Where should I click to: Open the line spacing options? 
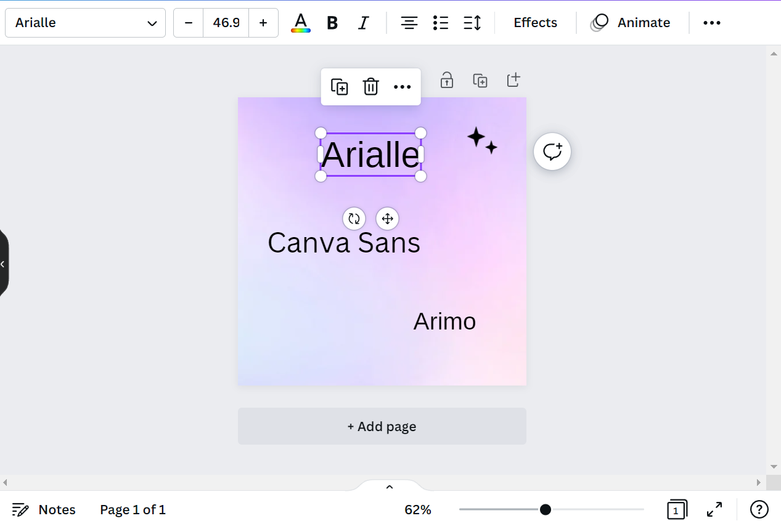pyautogui.click(x=472, y=23)
